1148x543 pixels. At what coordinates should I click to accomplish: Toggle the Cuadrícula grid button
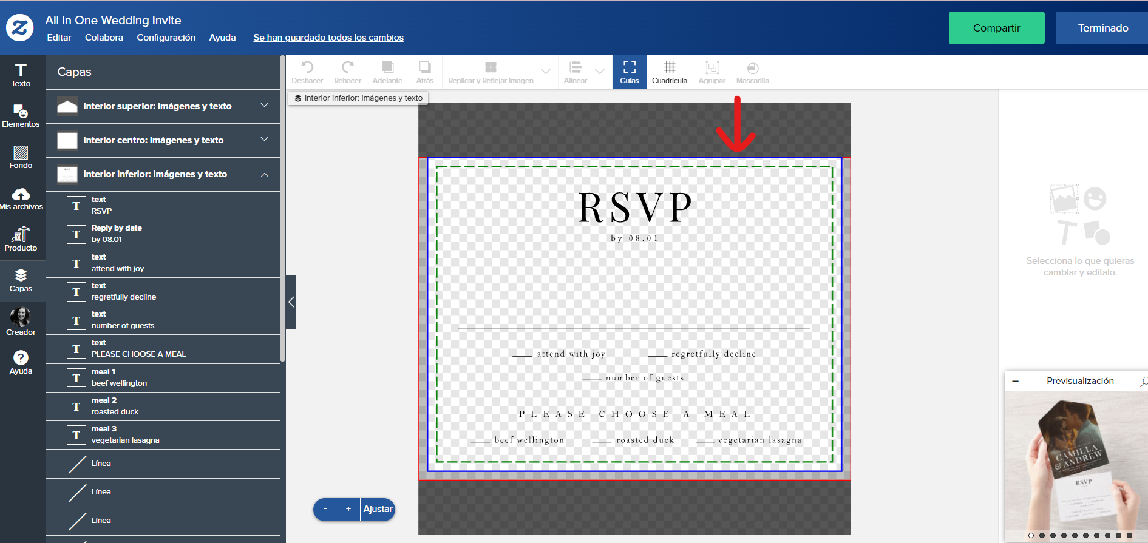(670, 72)
